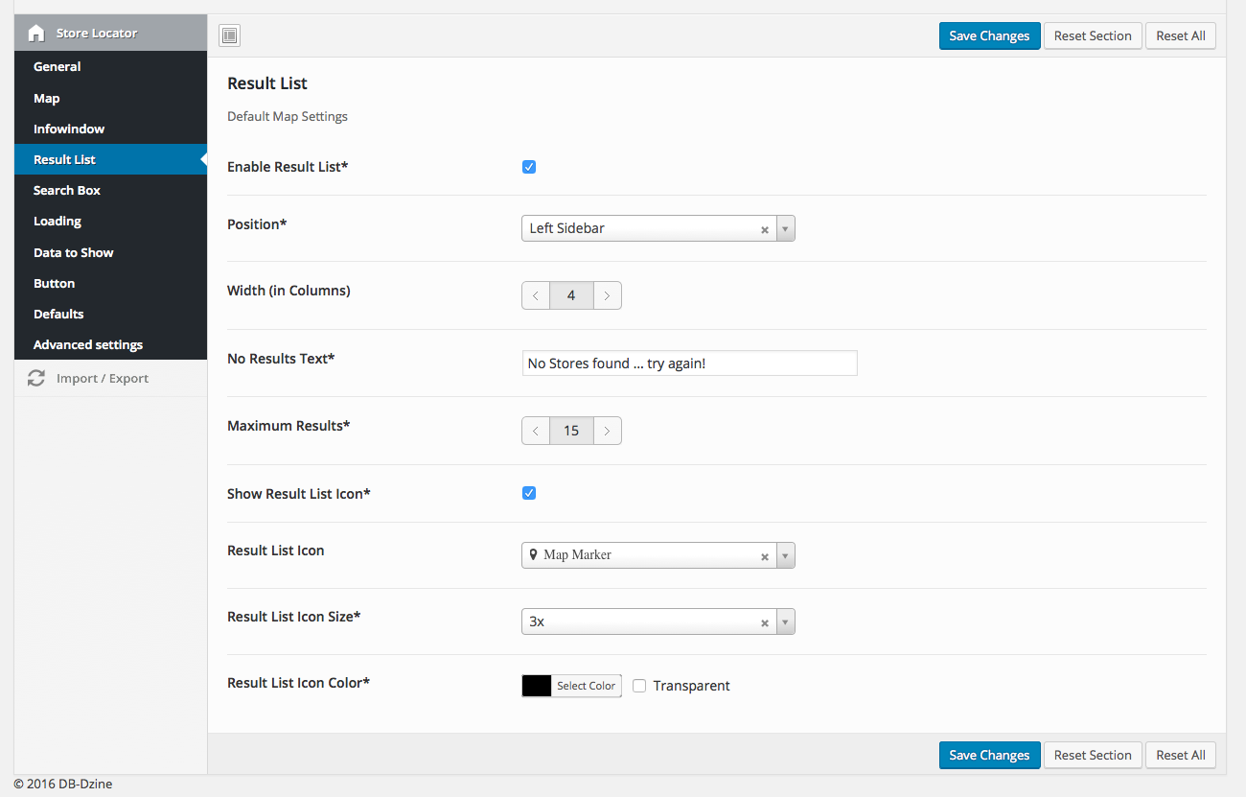The width and height of the screenshot is (1246, 797).
Task: Uncheck the Enable Result List checkbox
Action: pos(529,167)
